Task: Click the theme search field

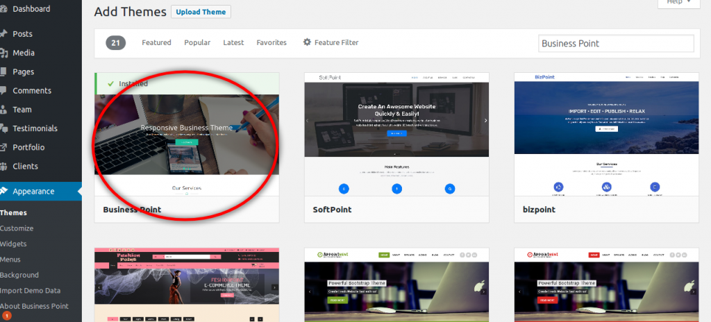Action: pos(616,43)
